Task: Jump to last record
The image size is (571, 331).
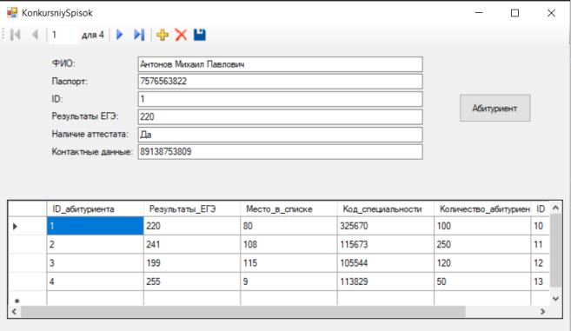Action: pyautogui.click(x=139, y=35)
